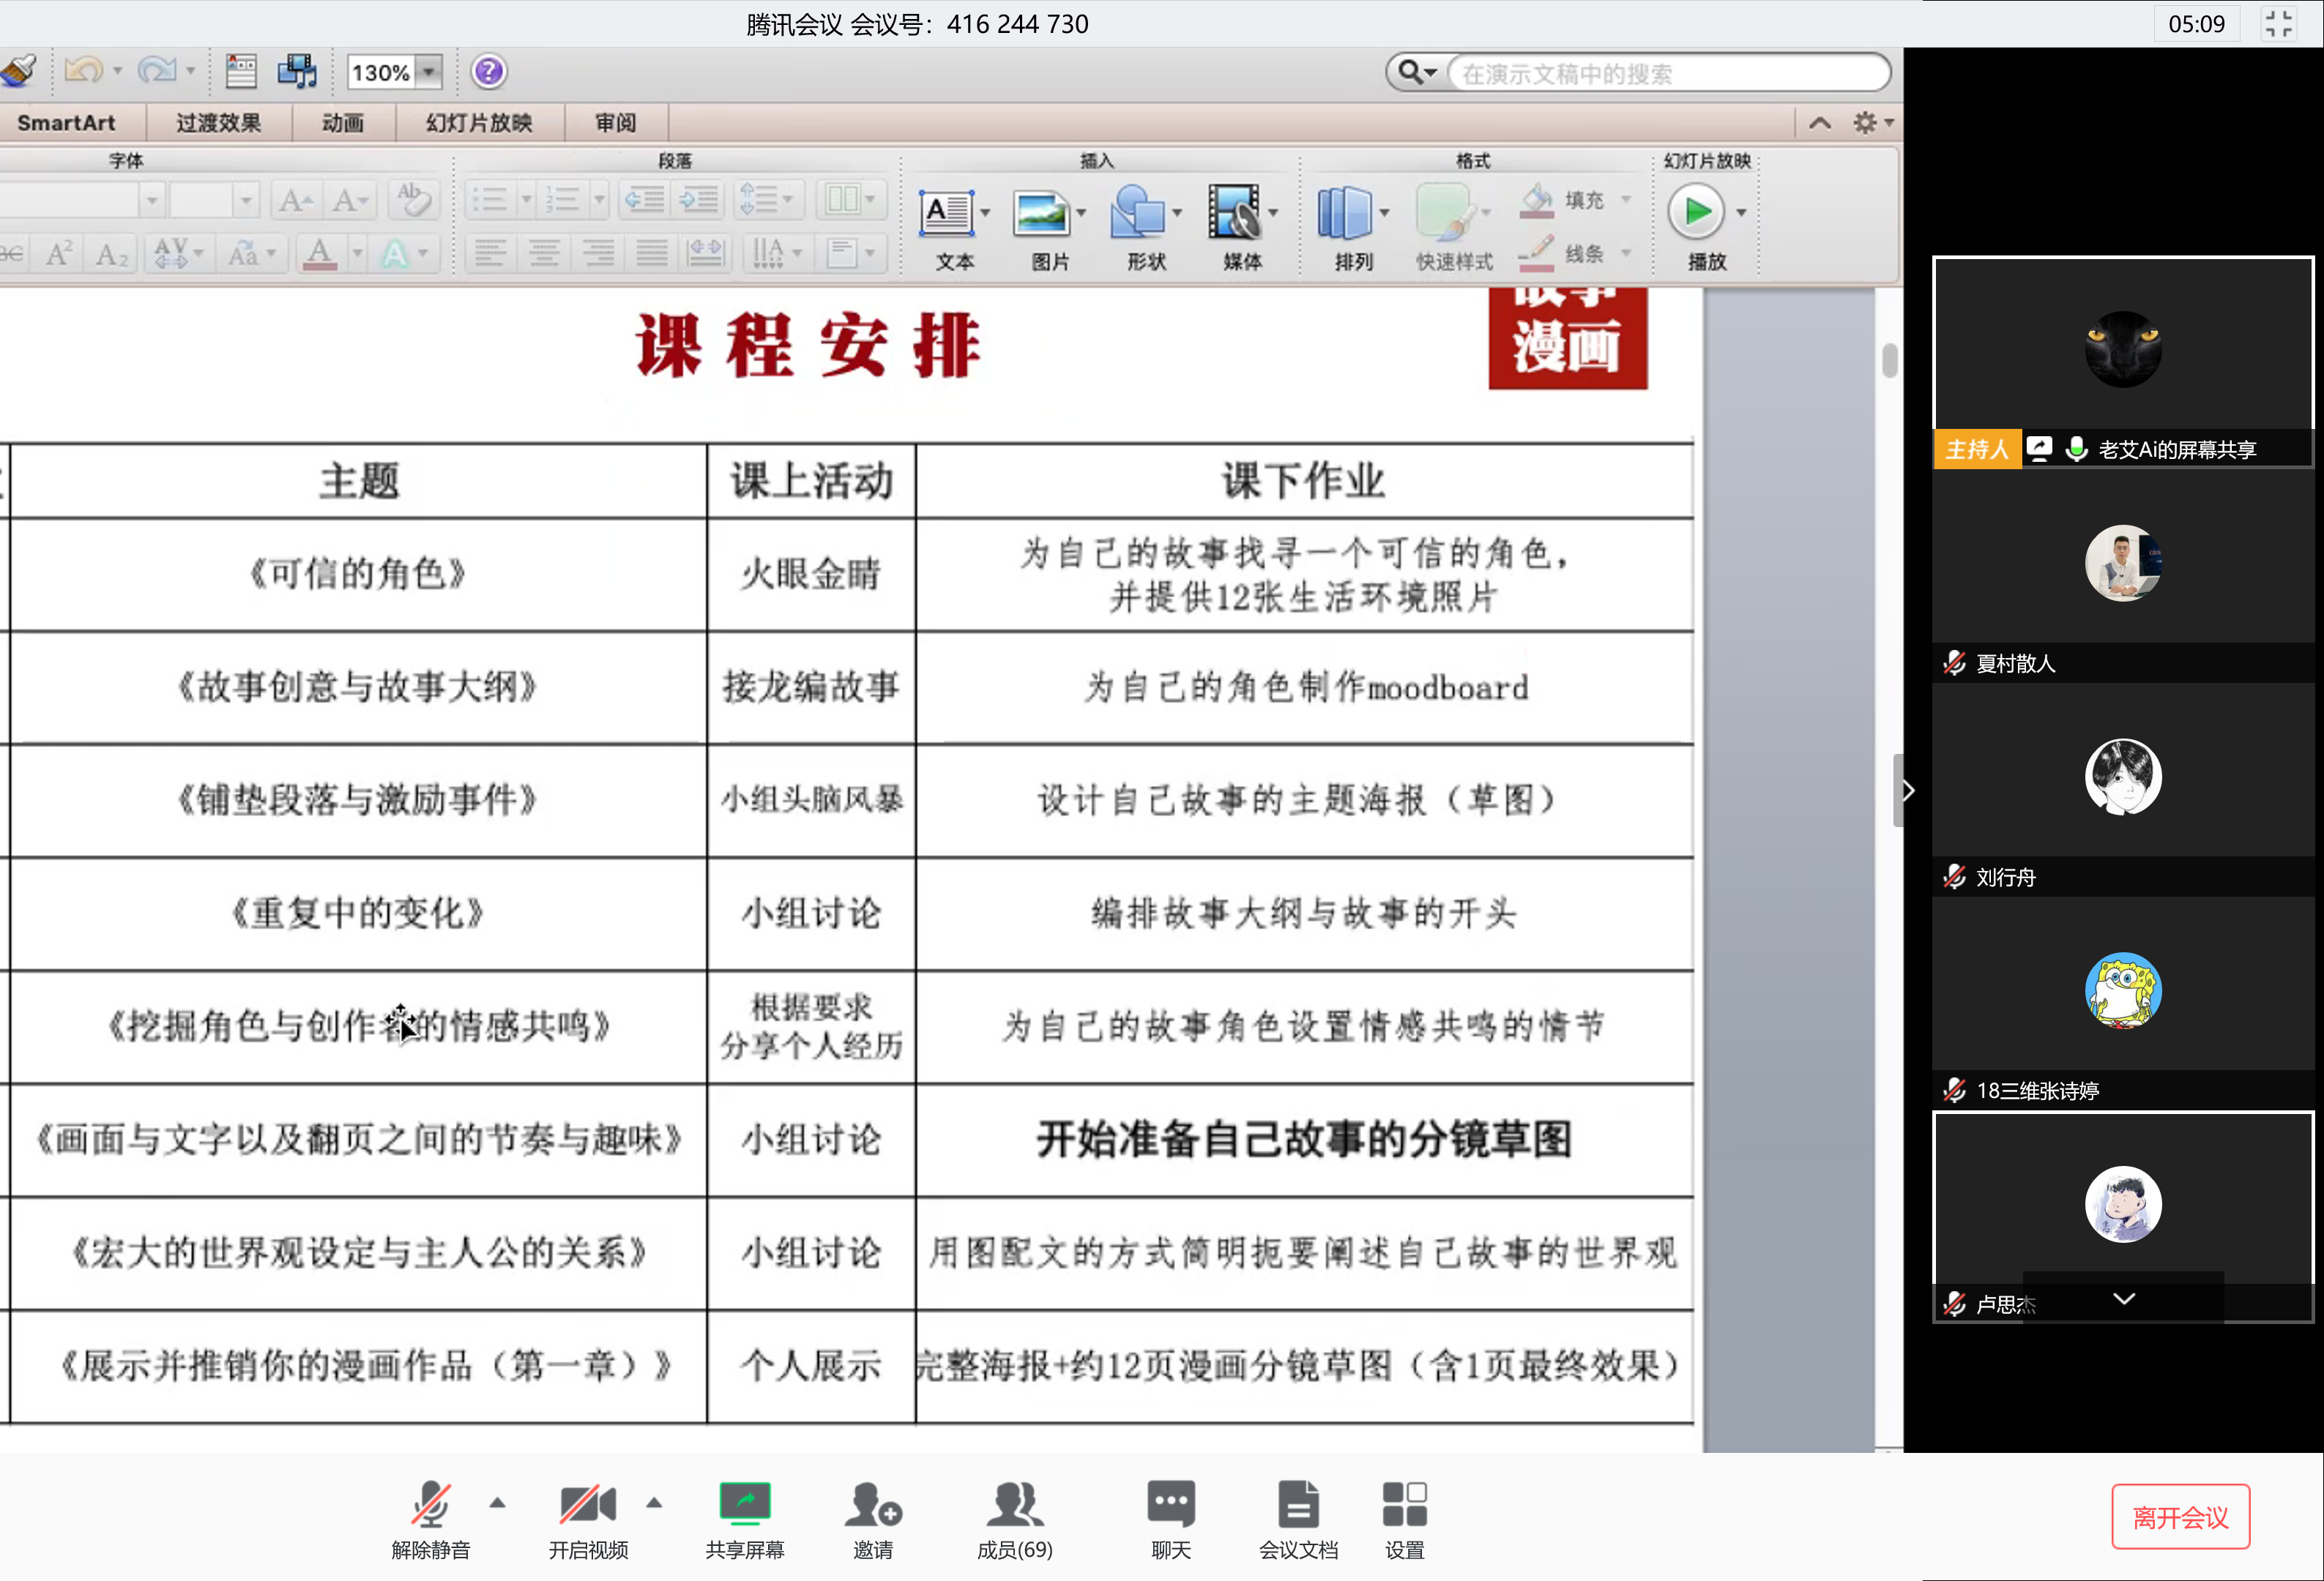The image size is (2324, 1581).
Task: Unmute microphone via 解除静音 button
Action: [x=431, y=1504]
